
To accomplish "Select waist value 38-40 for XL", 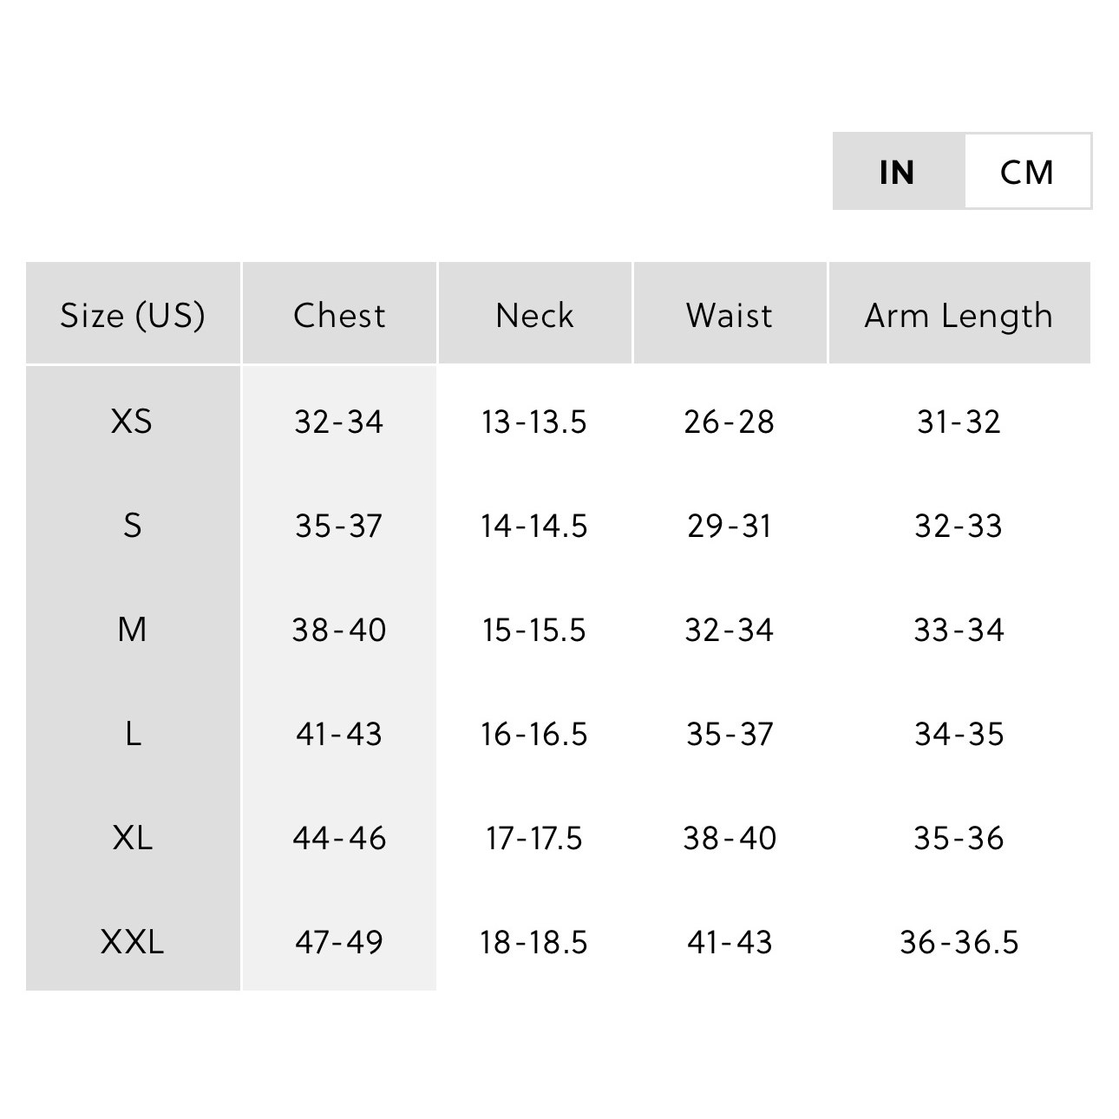I will pos(730,838).
